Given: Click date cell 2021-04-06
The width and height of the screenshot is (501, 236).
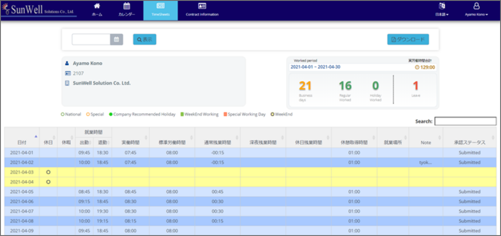Looking at the screenshot, I should (22, 202).
